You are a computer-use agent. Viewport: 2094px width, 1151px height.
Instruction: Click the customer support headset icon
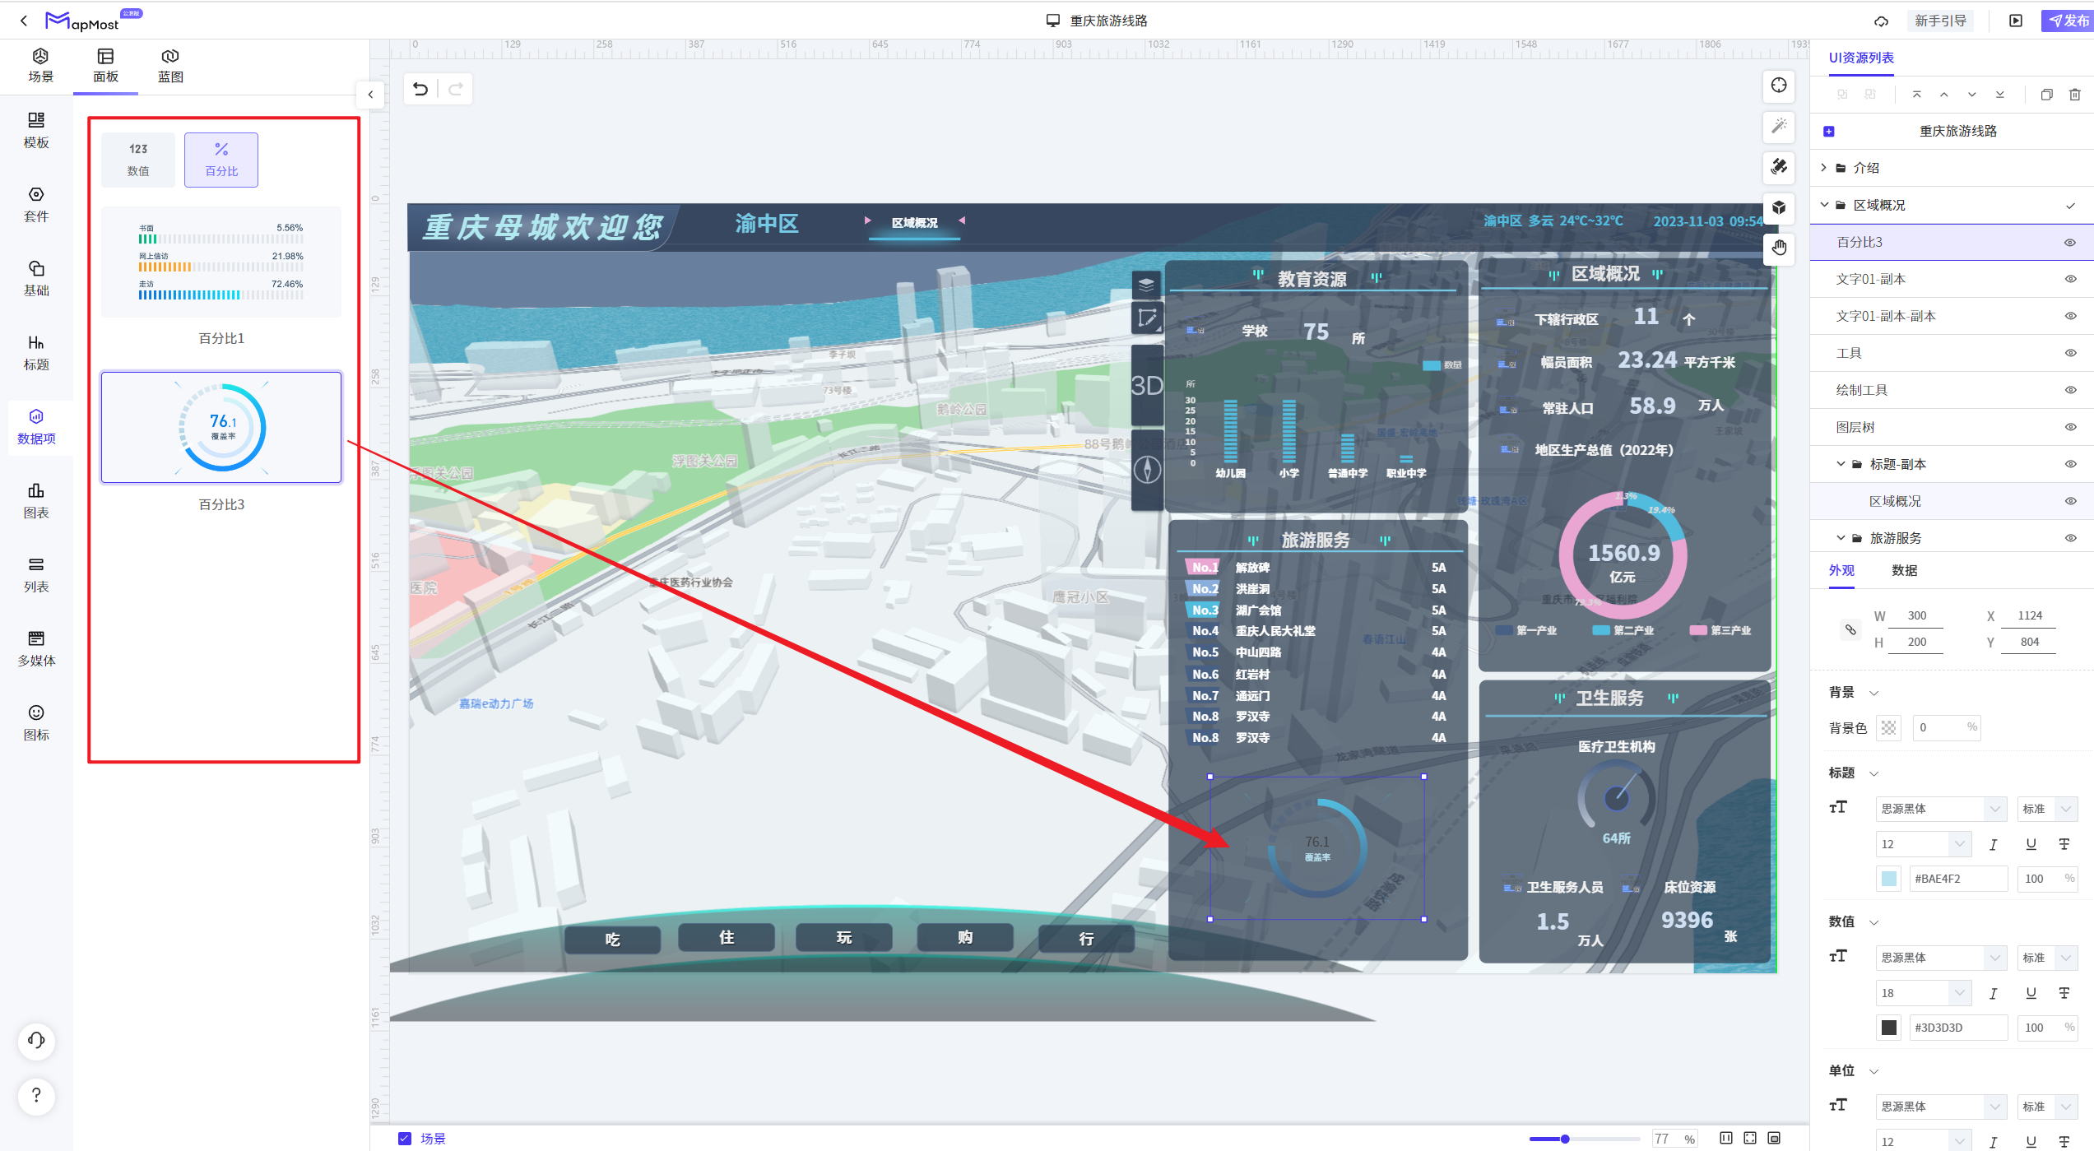coord(36,1041)
